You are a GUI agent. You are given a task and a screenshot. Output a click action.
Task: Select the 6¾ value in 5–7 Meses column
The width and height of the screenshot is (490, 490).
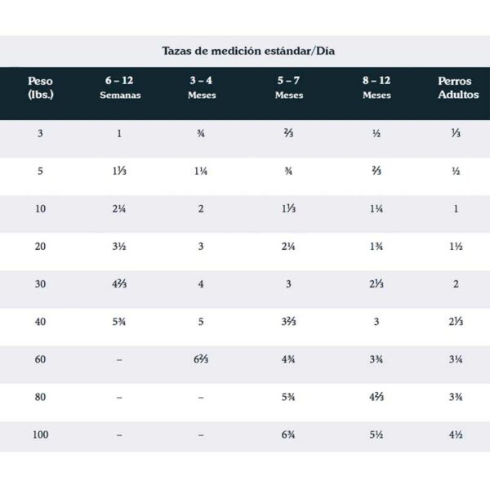[289, 434]
